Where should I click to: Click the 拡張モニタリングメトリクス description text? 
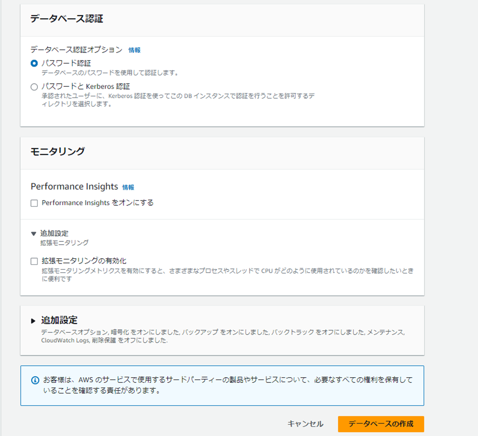[227, 275]
